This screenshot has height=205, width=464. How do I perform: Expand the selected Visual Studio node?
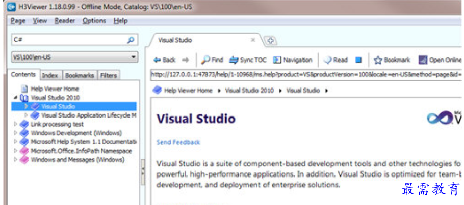26,106
